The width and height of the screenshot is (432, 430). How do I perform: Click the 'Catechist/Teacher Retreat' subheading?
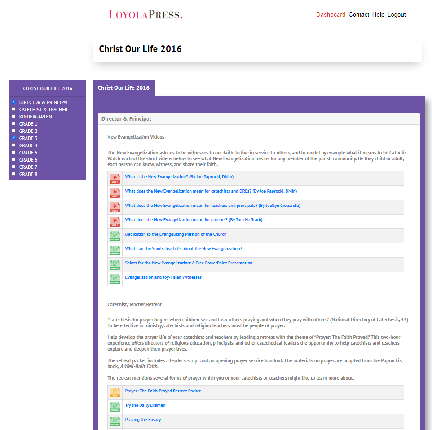coord(134,304)
